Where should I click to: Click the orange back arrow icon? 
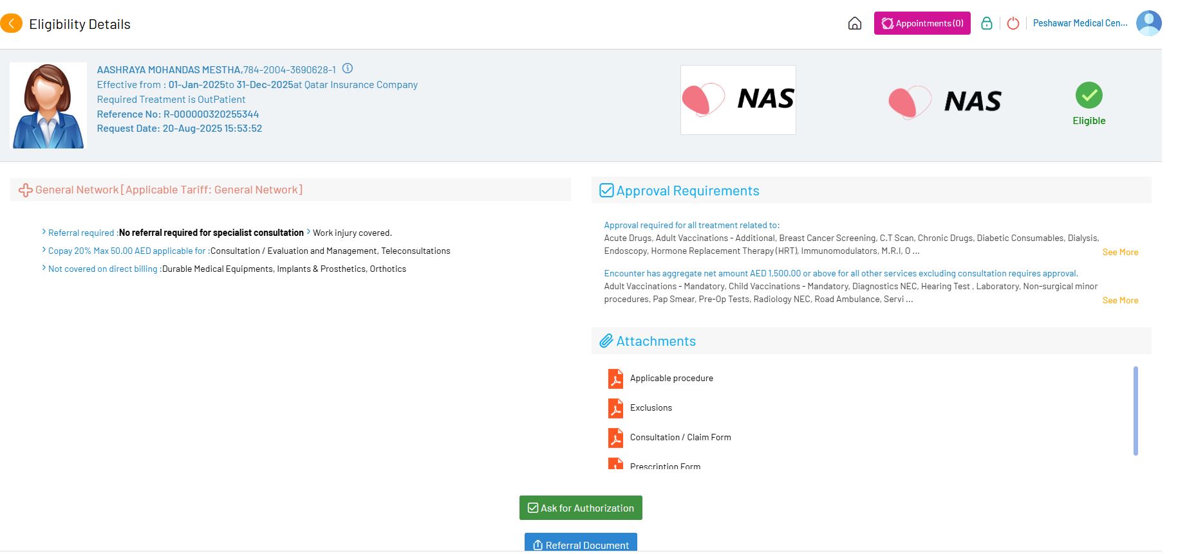point(12,24)
